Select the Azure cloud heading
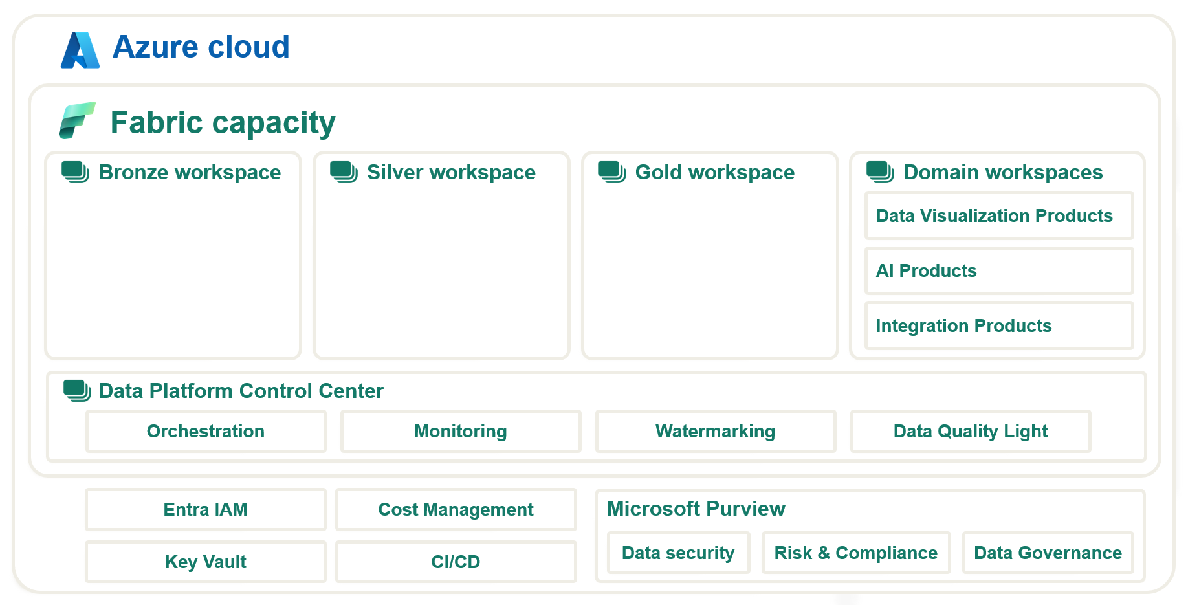 (201, 47)
